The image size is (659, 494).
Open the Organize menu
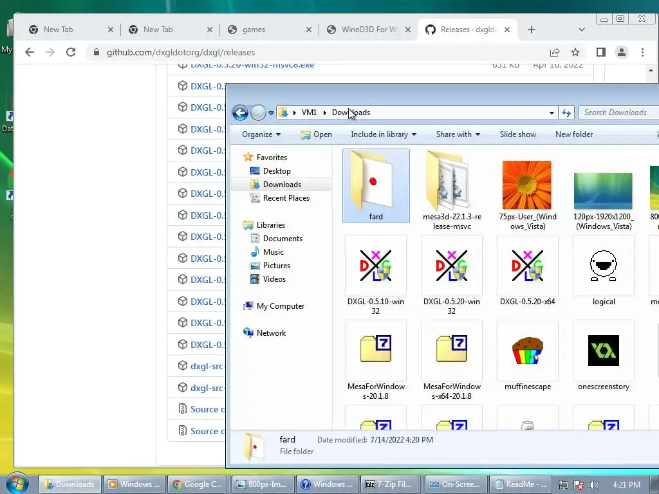(x=261, y=134)
